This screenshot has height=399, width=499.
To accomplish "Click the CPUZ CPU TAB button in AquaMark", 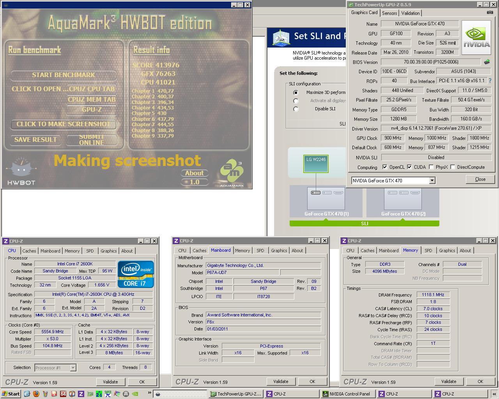I will click(x=92, y=89).
